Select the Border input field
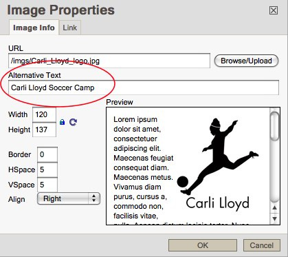288x257 pixels. (47, 154)
